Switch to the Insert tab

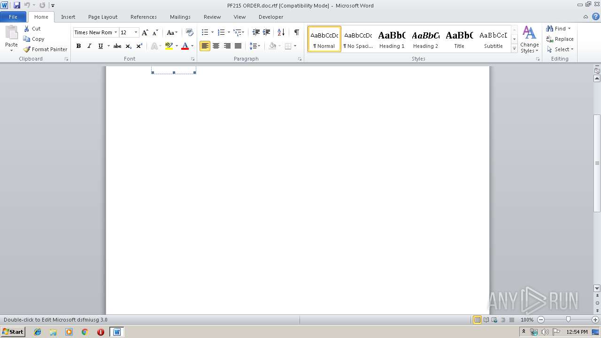pos(68,17)
